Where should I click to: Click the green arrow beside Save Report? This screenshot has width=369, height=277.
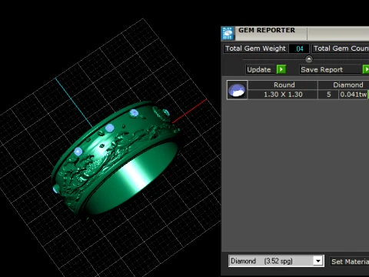tap(366, 69)
